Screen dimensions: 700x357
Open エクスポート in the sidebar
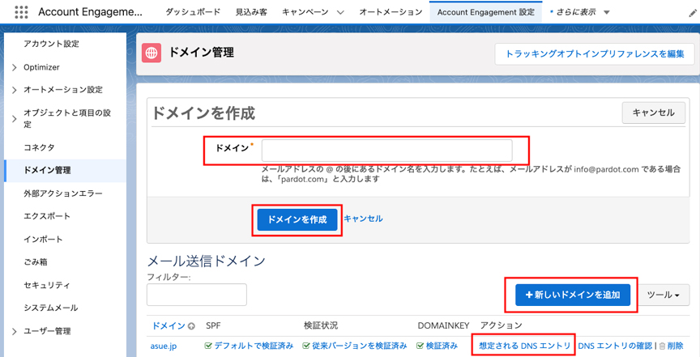pyautogui.click(x=47, y=216)
